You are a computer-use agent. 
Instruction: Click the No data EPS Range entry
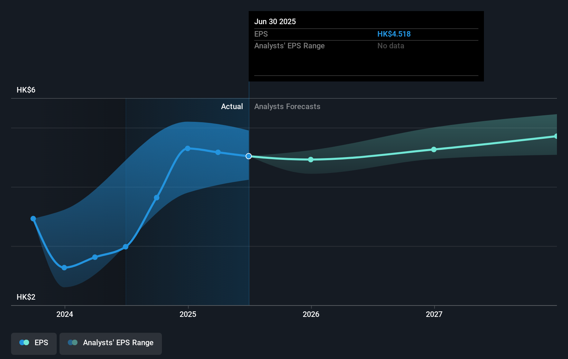[391, 46]
